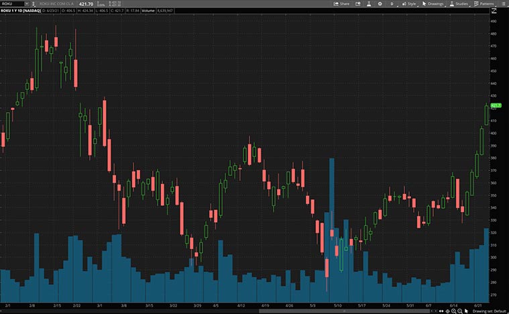Image resolution: width=509 pixels, height=314 pixels.
Task: Click the maximize chart arrows icon
Action: (494, 11)
